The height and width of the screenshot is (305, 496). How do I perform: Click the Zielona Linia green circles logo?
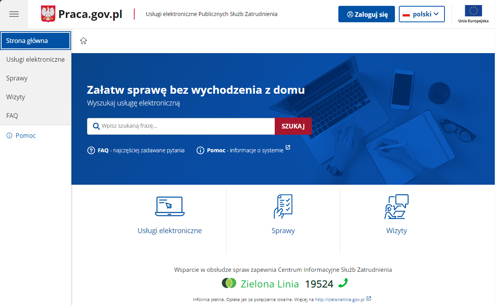pyautogui.click(x=229, y=283)
